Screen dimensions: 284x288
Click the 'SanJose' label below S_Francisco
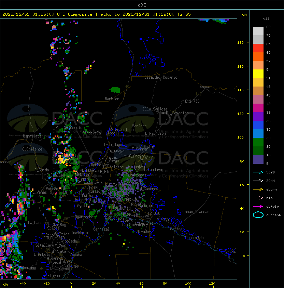139,126
